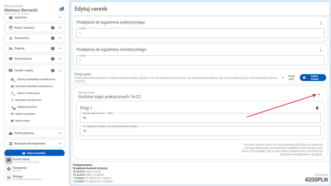Click help icon next to Kursy i kursanci
The height and width of the screenshot is (186, 331).
click(x=53, y=28)
